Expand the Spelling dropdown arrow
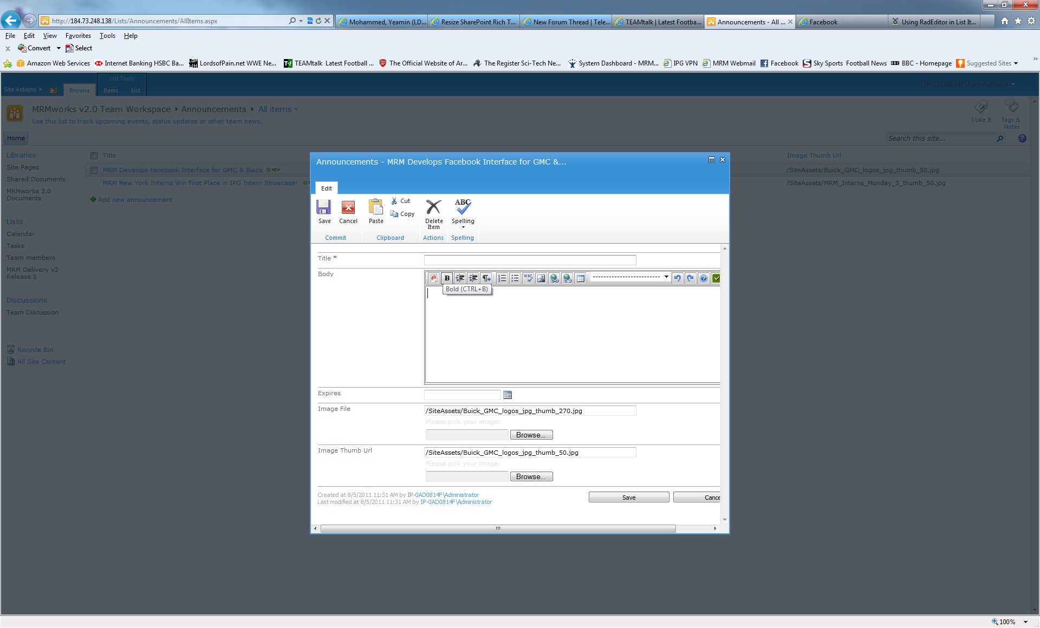Screen dimensions: 1040x628 tap(463, 227)
